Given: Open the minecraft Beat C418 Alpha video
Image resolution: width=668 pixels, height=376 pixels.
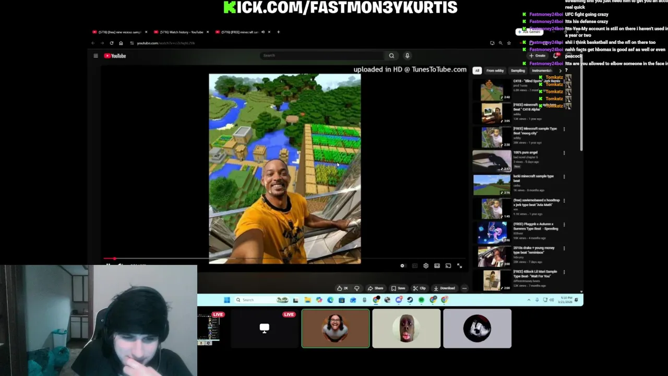Looking at the screenshot, I should point(492,113).
